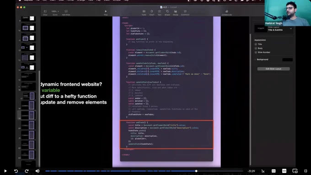Select slide 14 thumbnail in navigator
This screenshot has height=175, width=311.
point(28,67)
